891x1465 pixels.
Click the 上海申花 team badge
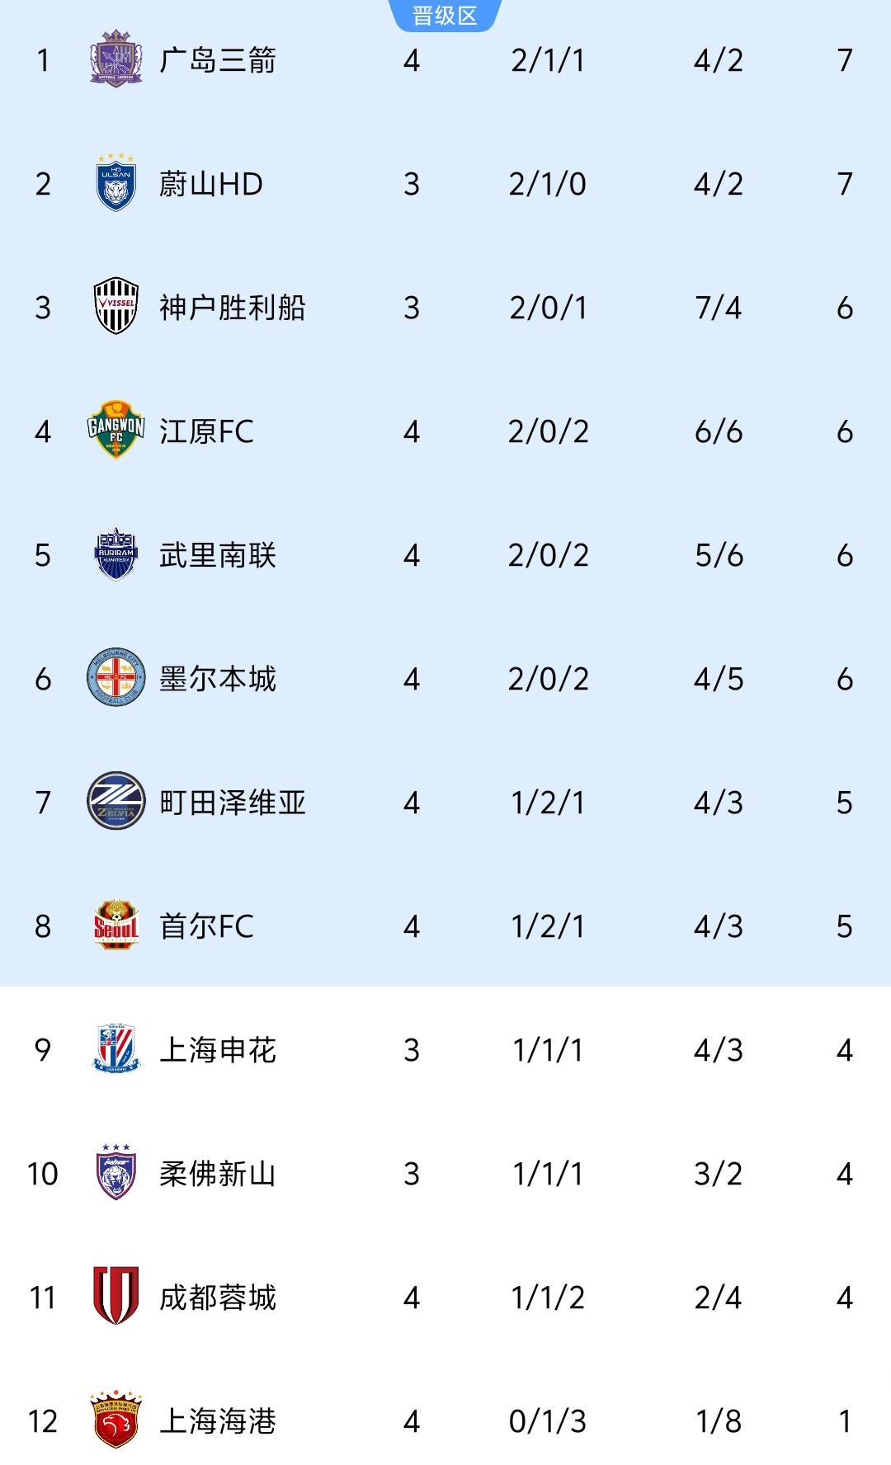tap(115, 1049)
